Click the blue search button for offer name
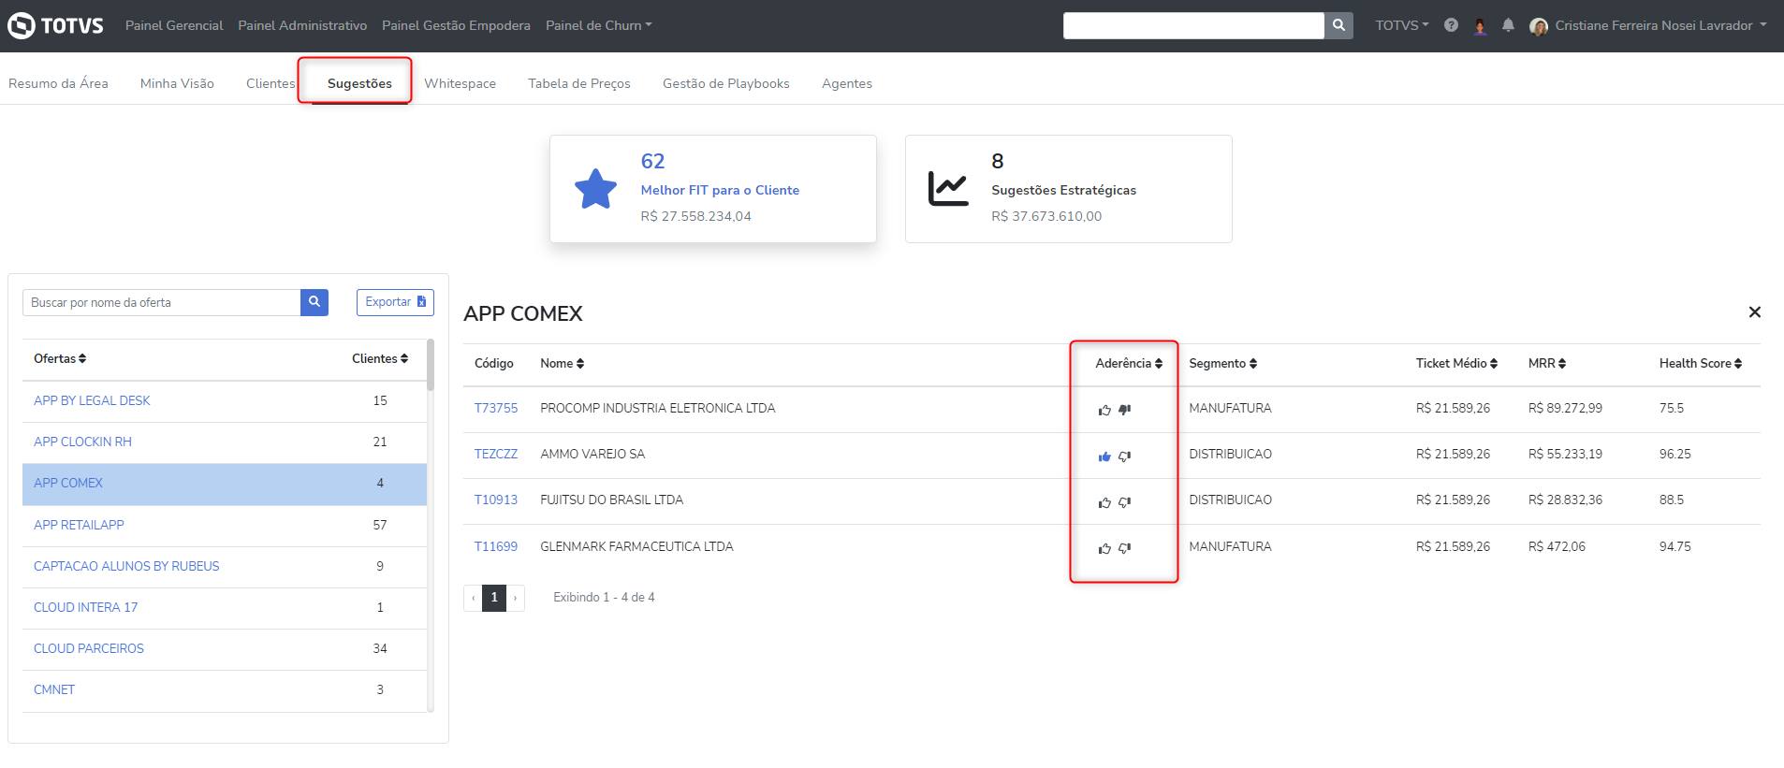 pyautogui.click(x=314, y=302)
